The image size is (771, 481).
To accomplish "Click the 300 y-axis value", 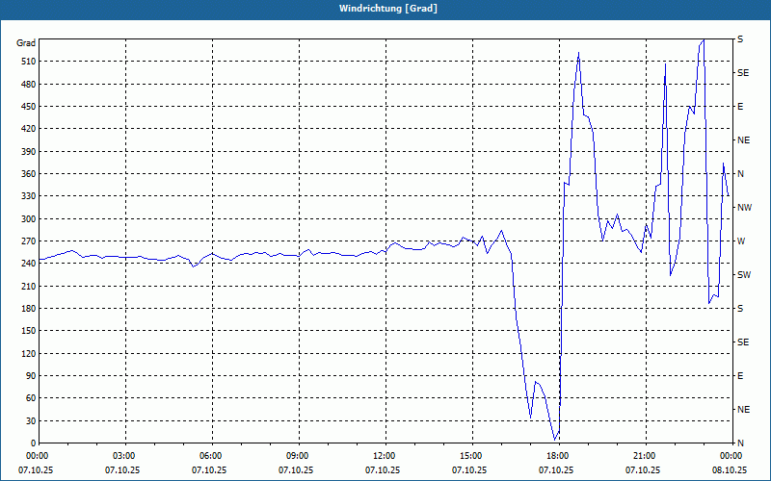I will 29,218.
